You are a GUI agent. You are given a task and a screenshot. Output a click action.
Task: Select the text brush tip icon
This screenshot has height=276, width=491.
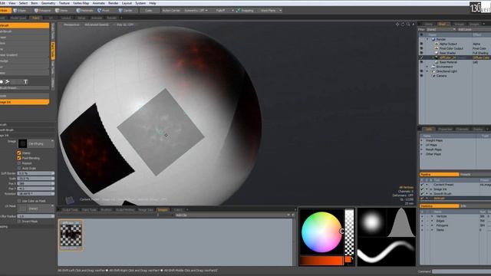[x=25, y=82]
